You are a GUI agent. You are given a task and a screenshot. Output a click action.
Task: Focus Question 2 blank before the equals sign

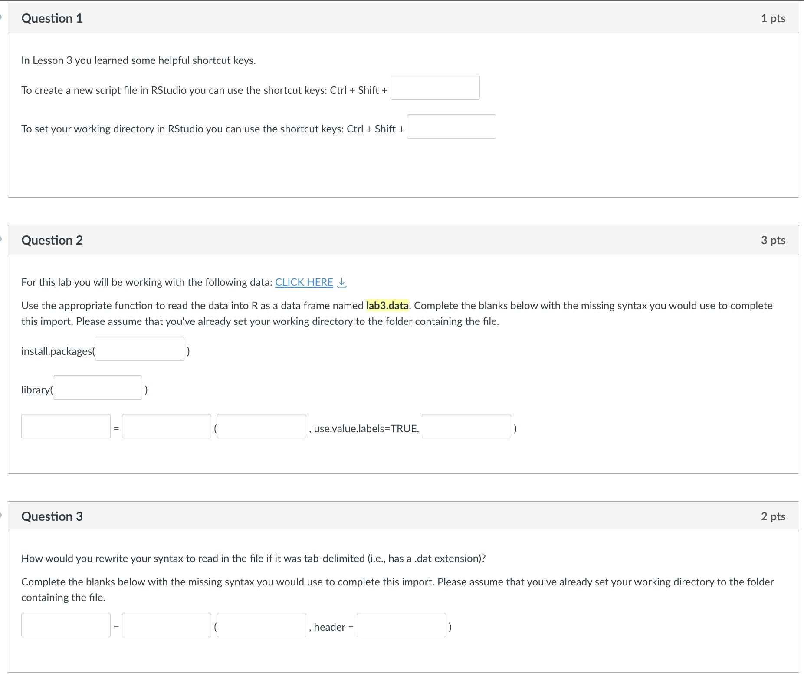[66, 426]
